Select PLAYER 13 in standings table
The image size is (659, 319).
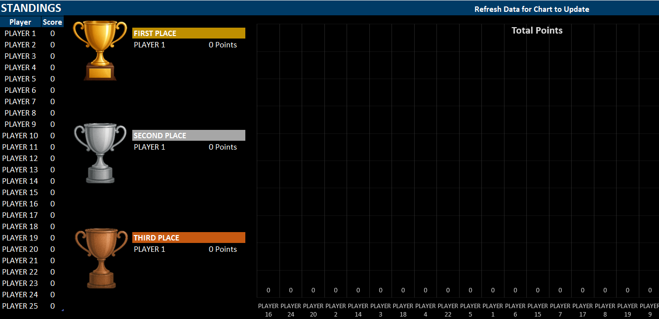pos(20,170)
